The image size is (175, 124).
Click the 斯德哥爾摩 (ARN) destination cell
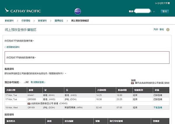80,107
